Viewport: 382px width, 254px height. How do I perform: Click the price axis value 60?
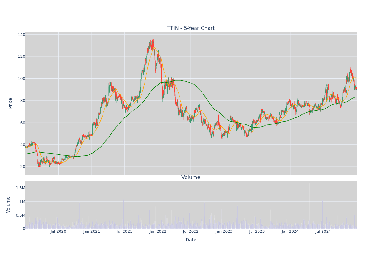tap(22, 123)
